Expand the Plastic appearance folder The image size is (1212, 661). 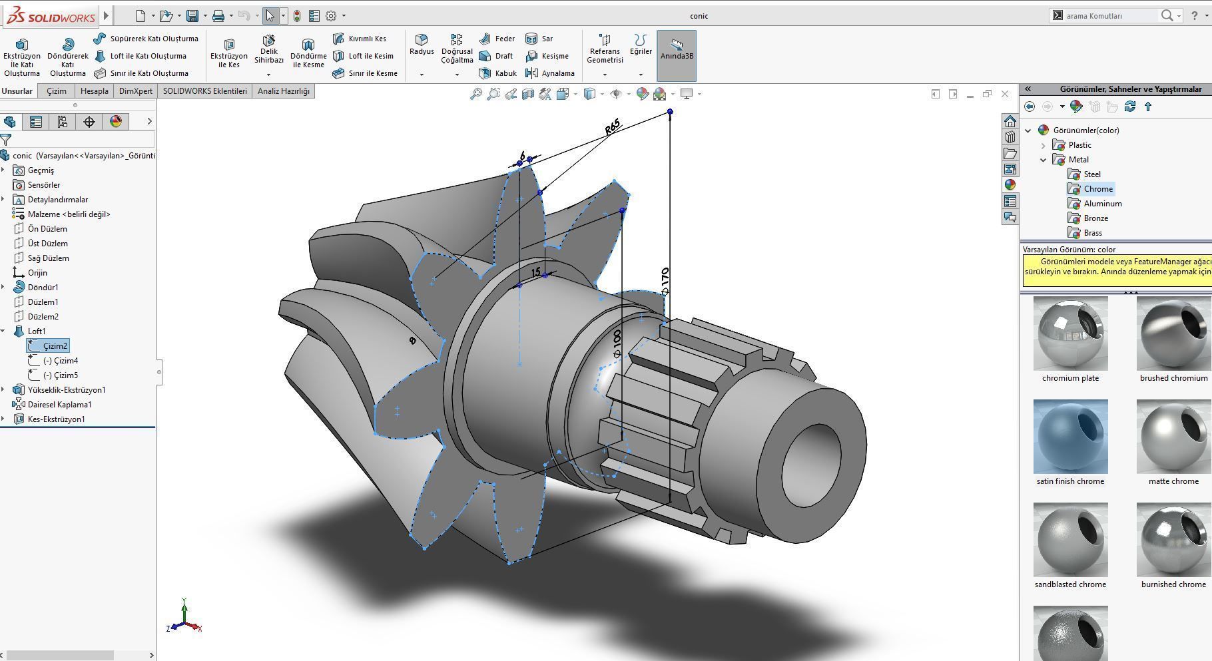click(x=1044, y=145)
